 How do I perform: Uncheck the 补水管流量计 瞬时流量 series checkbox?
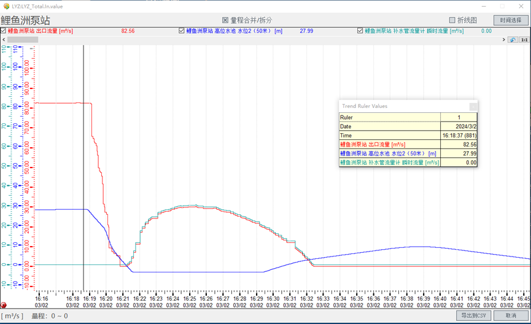[x=360, y=31]
